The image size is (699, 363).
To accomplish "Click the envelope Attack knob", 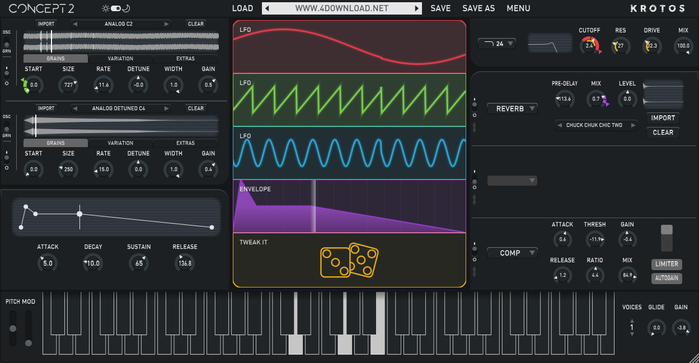I will pos(48,263).
